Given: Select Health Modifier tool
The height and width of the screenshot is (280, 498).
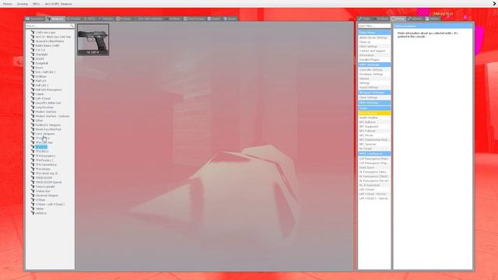Looking at the screenshot, I should tap(374, 117).
